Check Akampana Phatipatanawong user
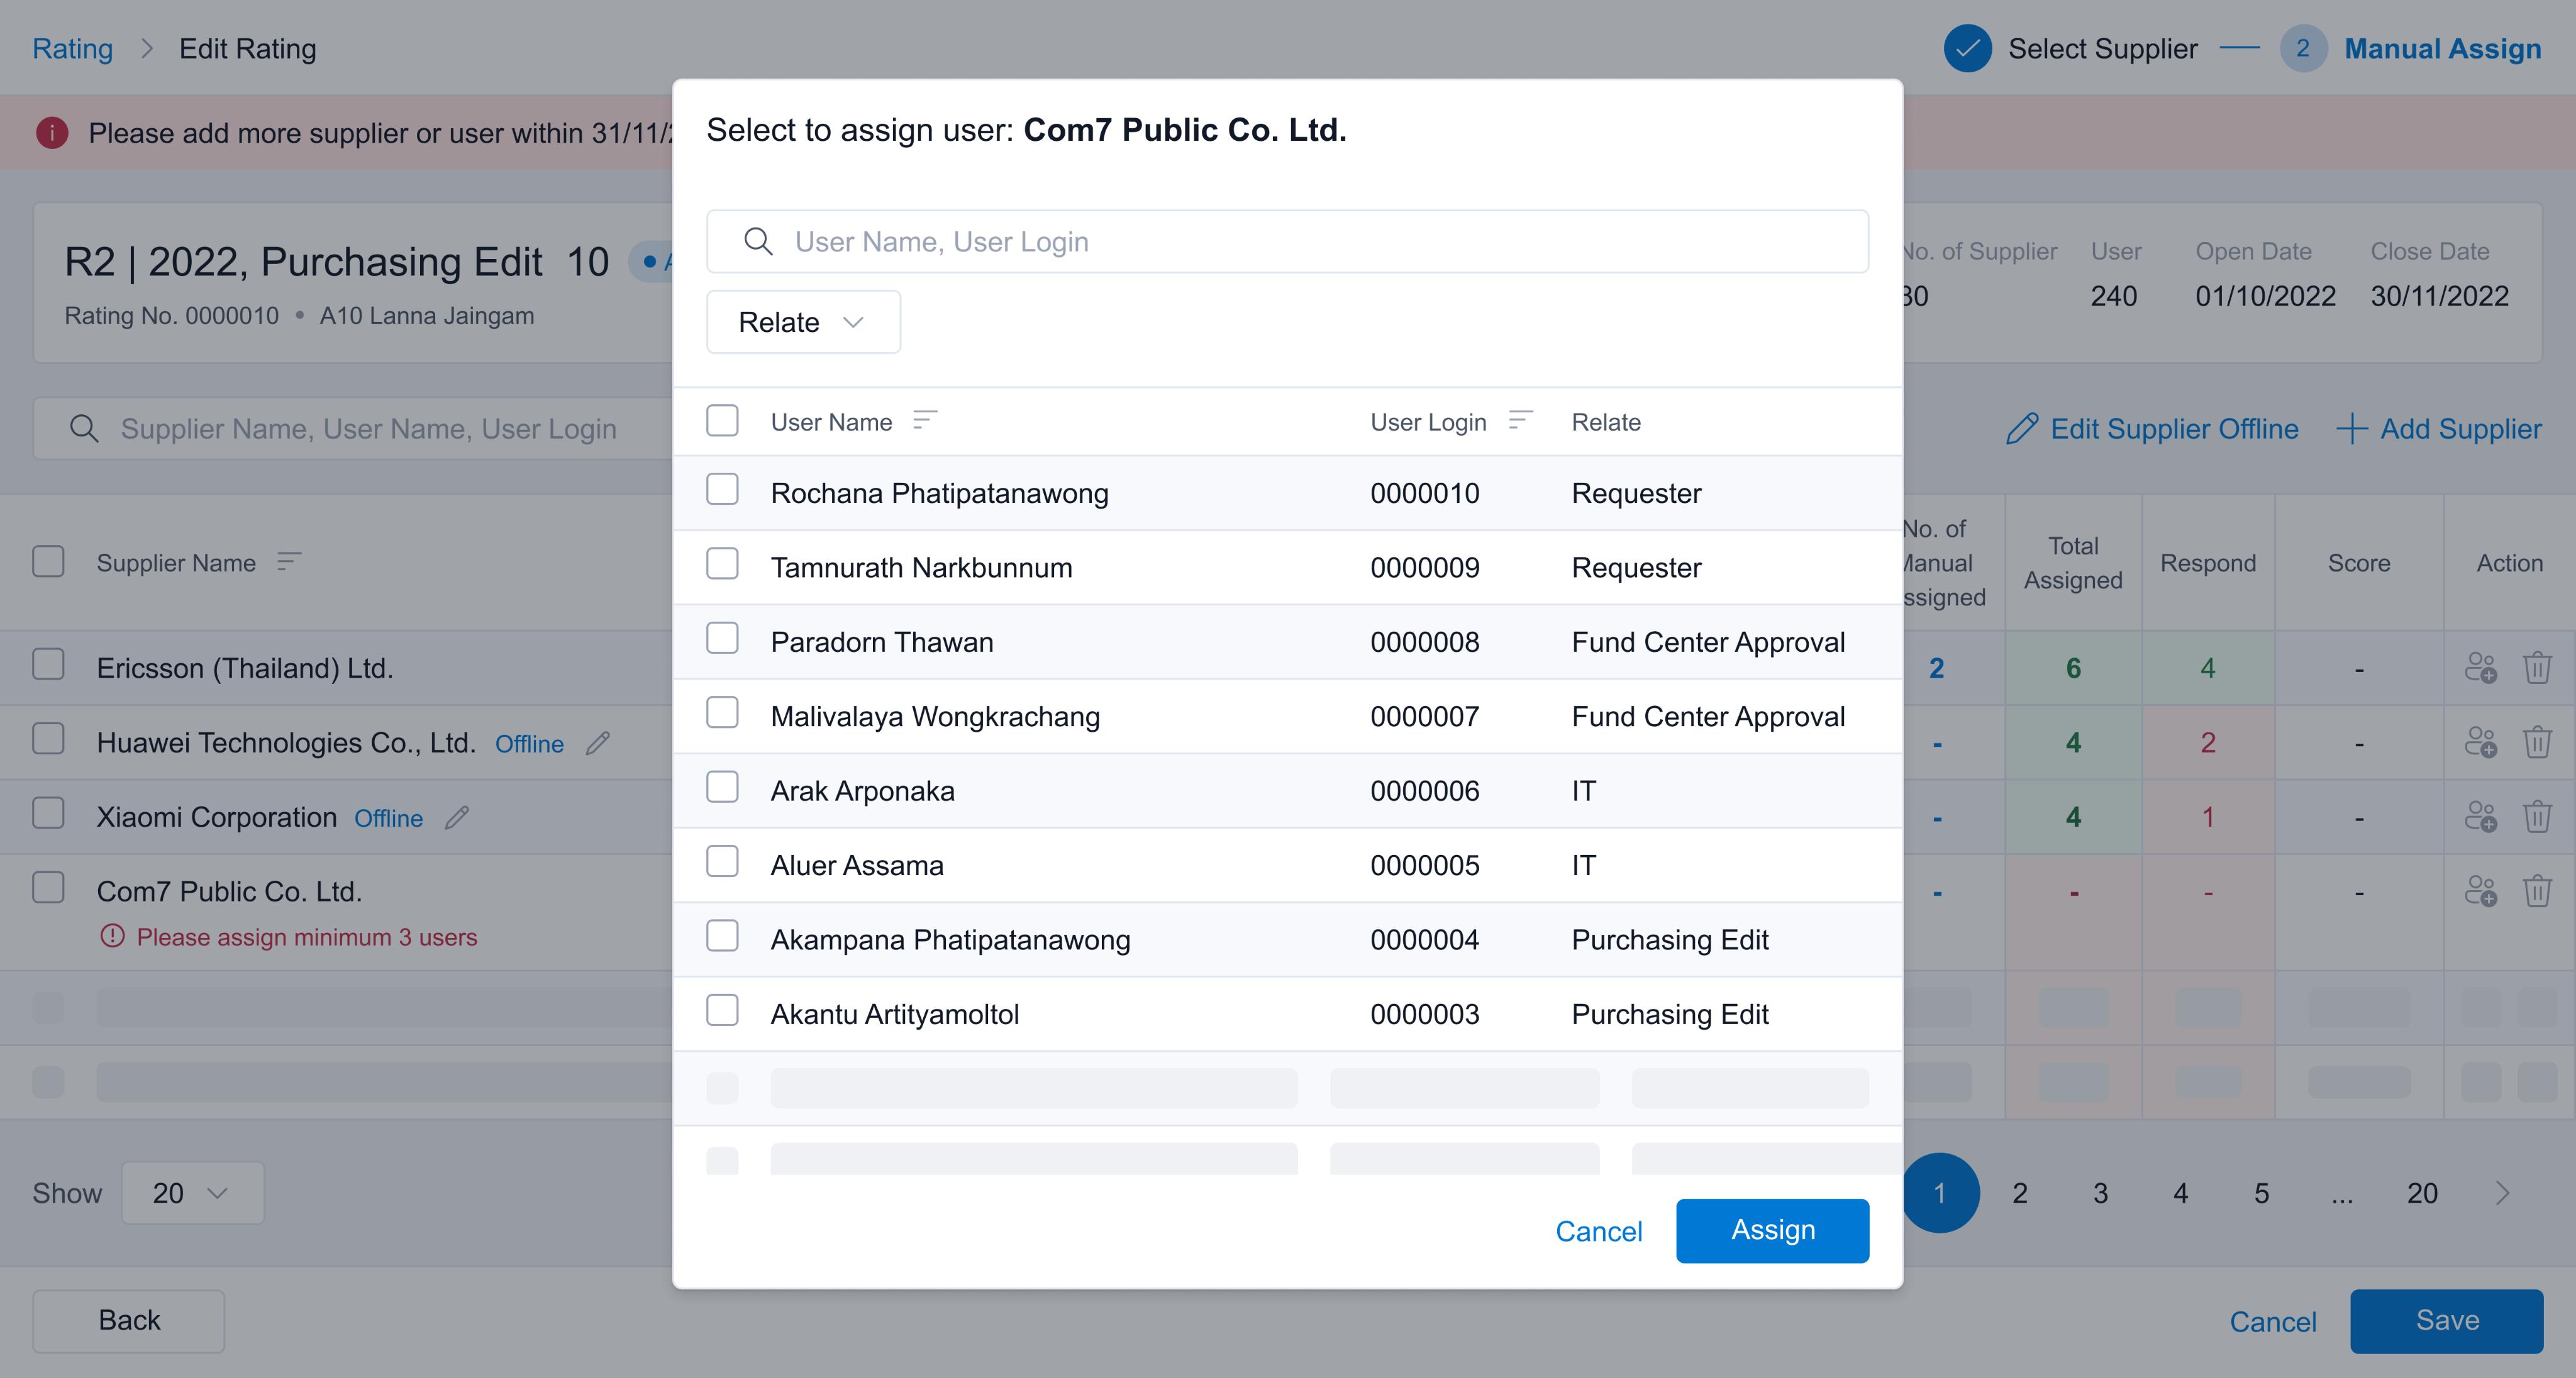Viewport: 2576px width, 1378px height. coord(722,936)
